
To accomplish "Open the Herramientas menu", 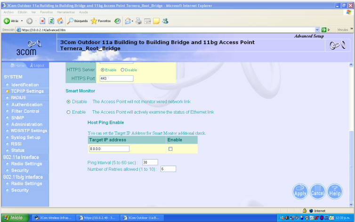I will 65,12.
